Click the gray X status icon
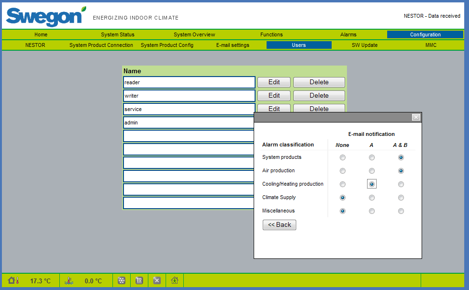469x290 pixels. tap(157, 281)
